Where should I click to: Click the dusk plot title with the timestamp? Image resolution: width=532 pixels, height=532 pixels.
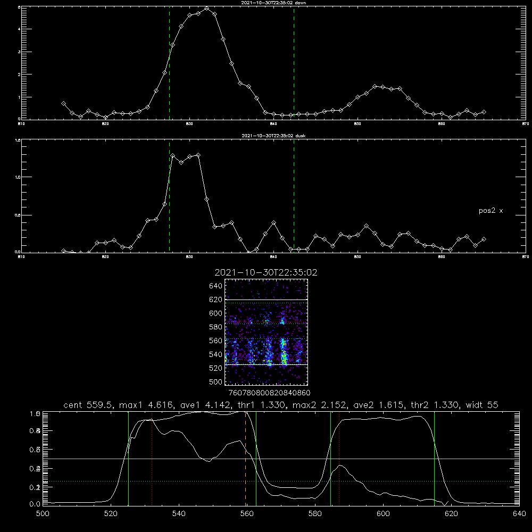273,135
